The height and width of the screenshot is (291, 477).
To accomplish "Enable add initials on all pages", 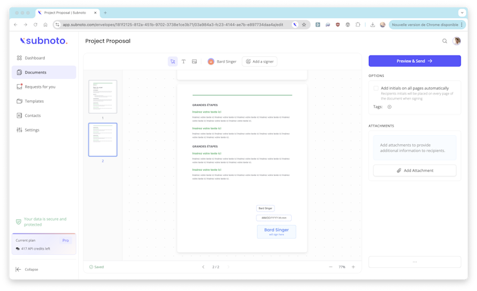I will (376, 88).
